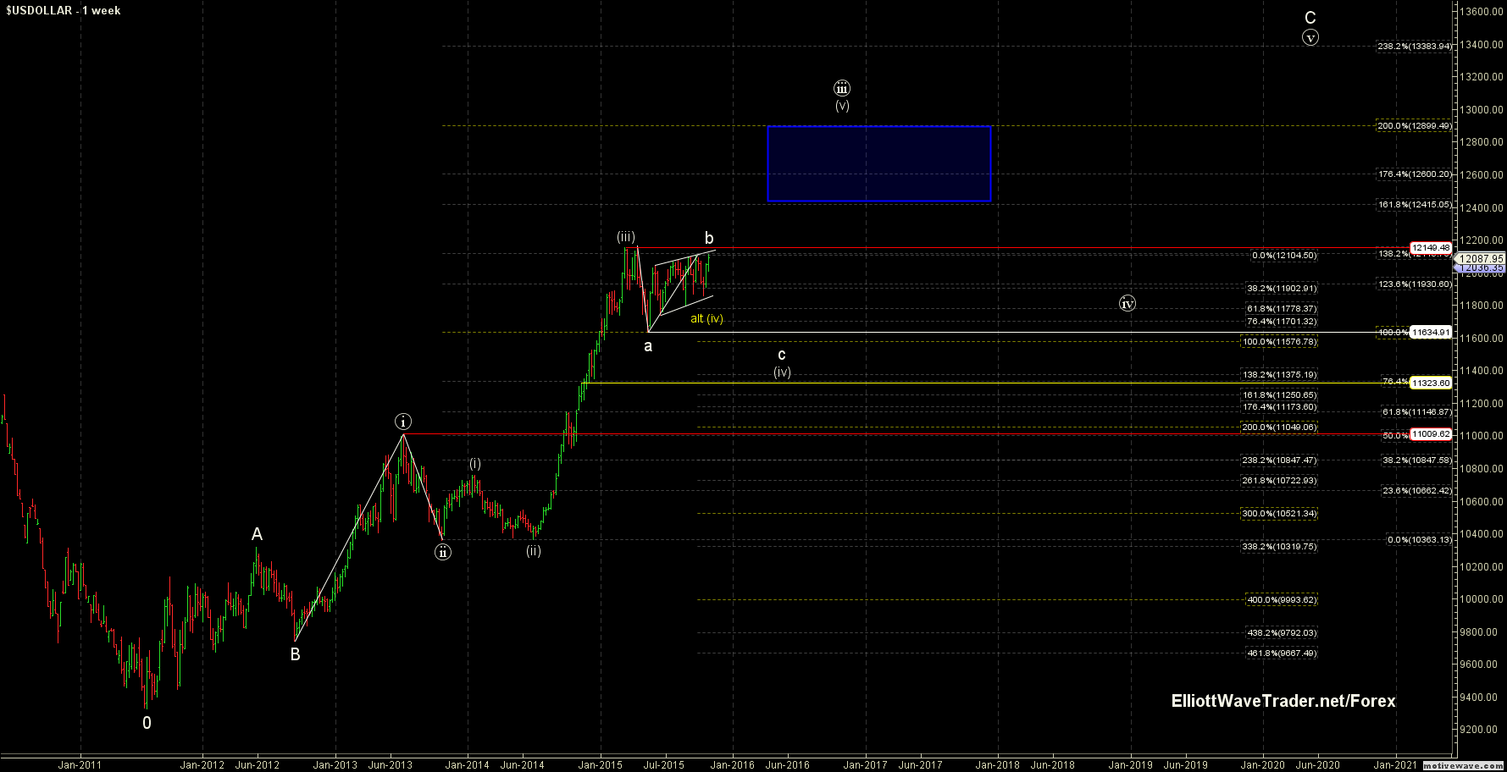Open the motivewave.com logo link
This screenshot has width=1507, height=772.
1464,766
